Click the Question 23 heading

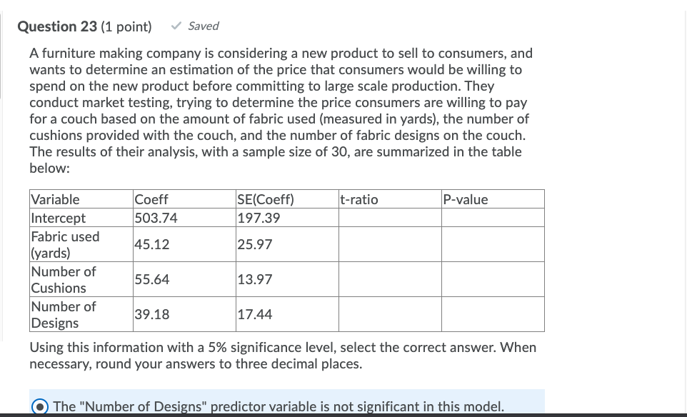tap(57, 26)
